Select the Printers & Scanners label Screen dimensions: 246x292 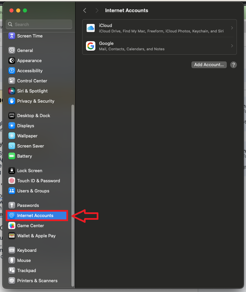(37, 281)
